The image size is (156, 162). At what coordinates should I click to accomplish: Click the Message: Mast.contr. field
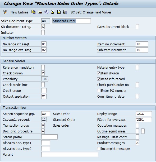click(x=137, y=137)
